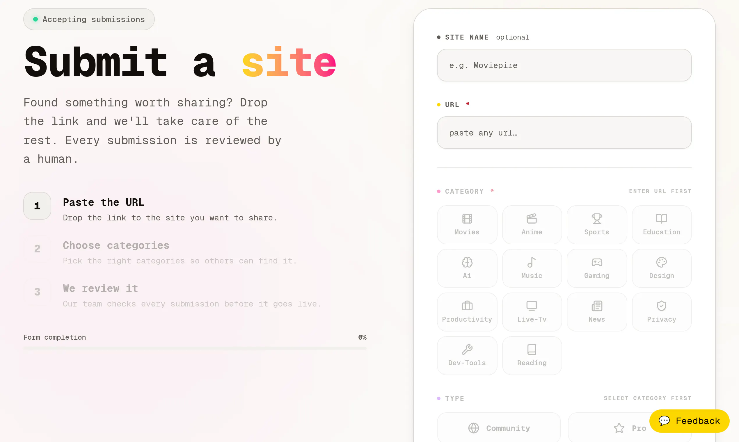Image resolution: width=739 pixels, height=442 pixels.
Task: Click the Accepting submissions status badge
Action: (x=89, y=19)
